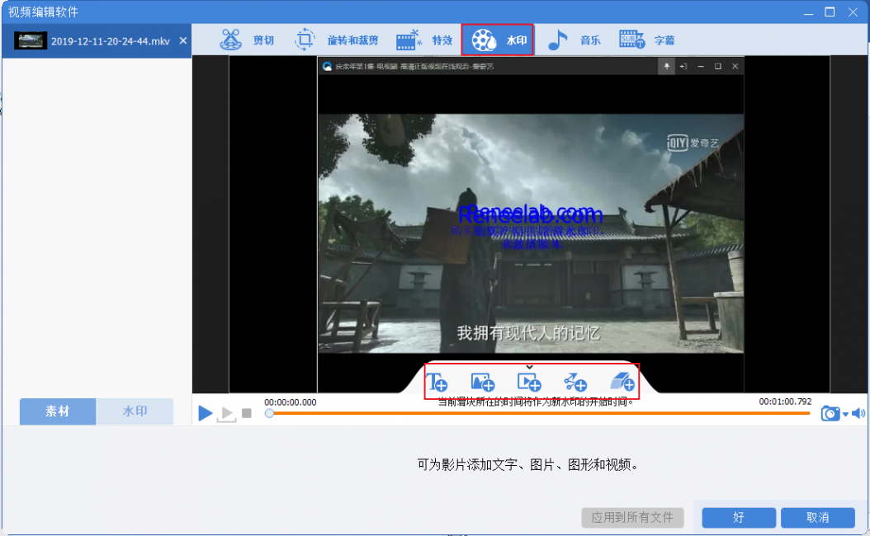Open the 音乐 music tool
870x536 pixels.
(x=574, y=40)
